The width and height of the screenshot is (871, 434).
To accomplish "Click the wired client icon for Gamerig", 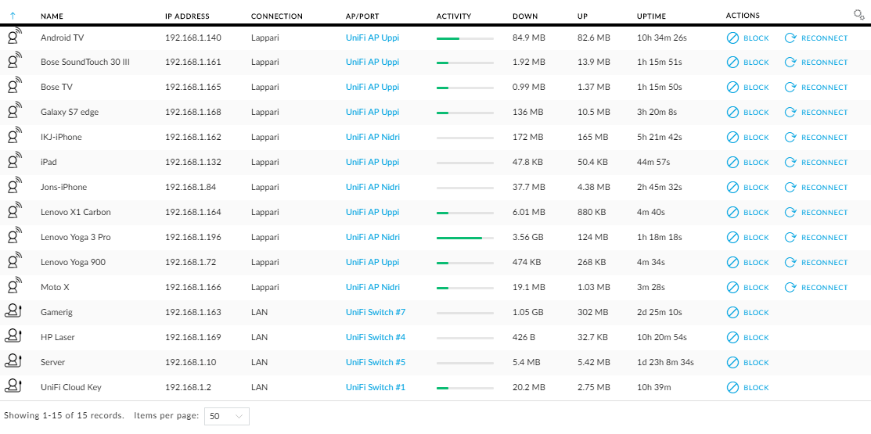I will click(13, 310).
